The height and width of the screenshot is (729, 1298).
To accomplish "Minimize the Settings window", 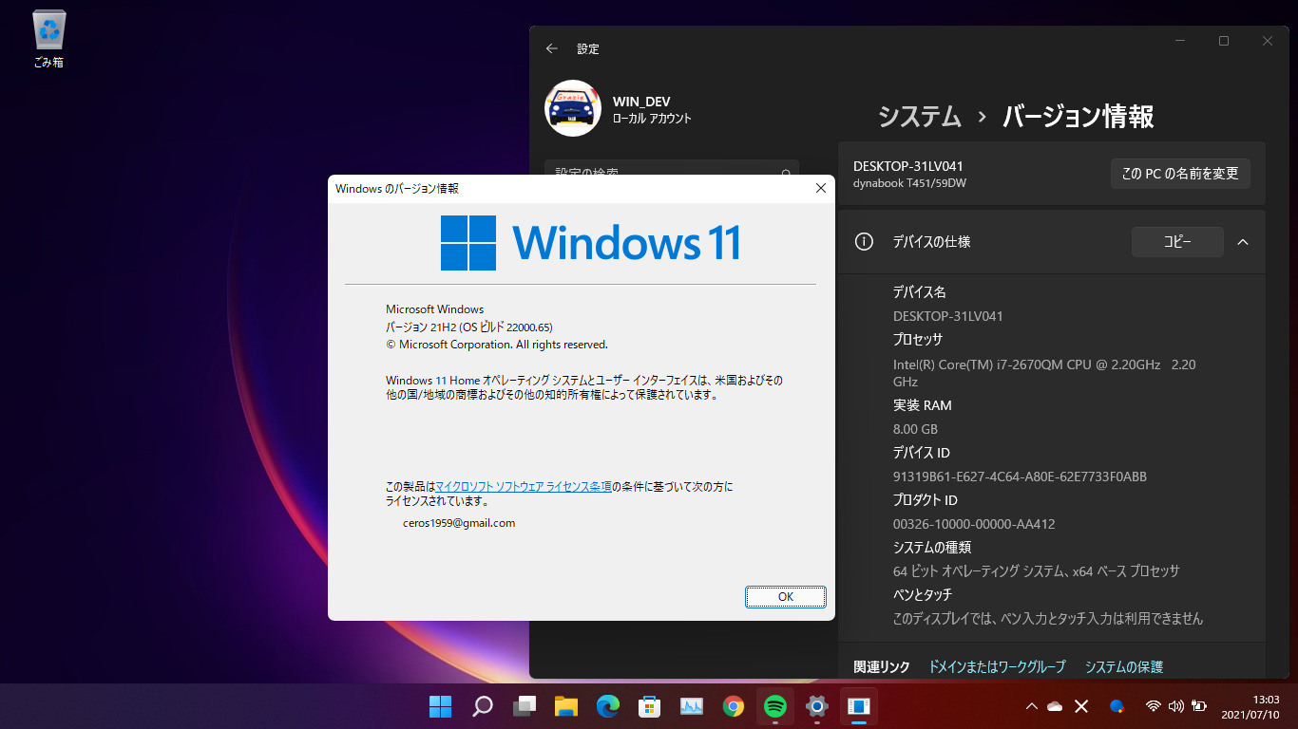I will pos(1180,41).
